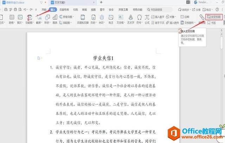The height and width of the screenshot is (143, 225).
Task: Insert a text box (文本框)
Action: click(121, 19)
